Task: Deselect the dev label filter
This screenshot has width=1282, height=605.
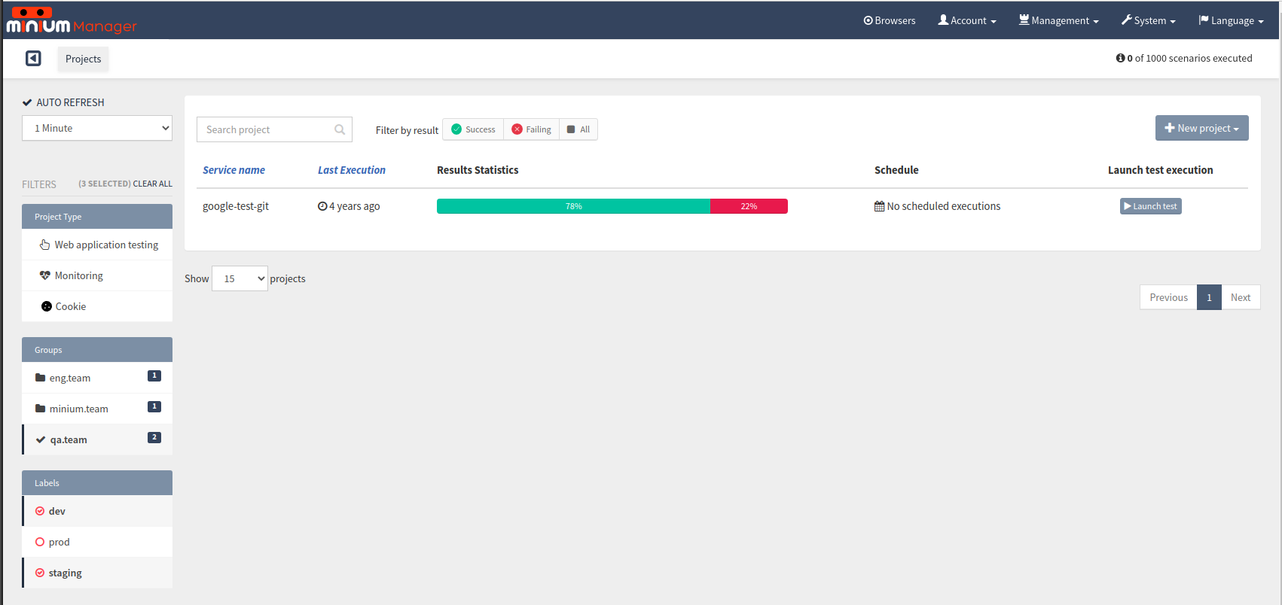Action: click(x=97, y=511)
